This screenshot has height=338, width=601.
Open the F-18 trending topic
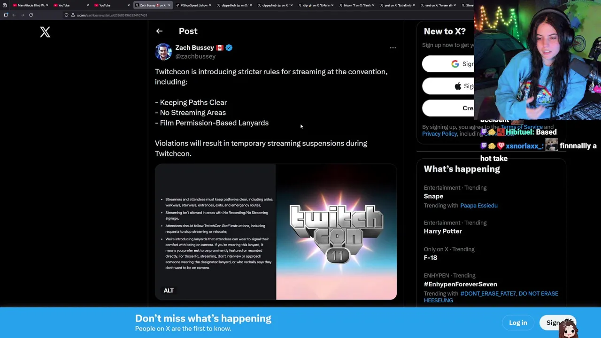pos(431,258)
